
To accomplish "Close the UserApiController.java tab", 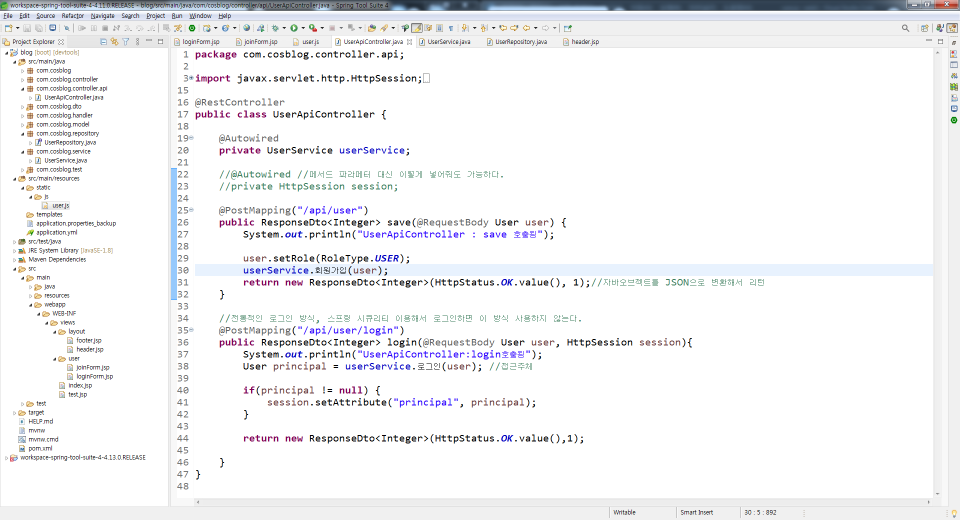I will pos(409,42).
